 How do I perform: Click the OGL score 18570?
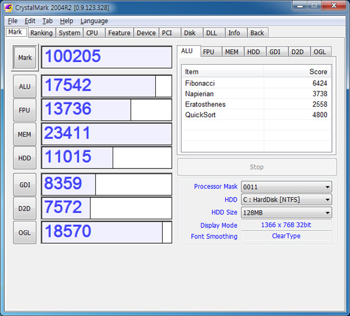(x=107, y=232)
